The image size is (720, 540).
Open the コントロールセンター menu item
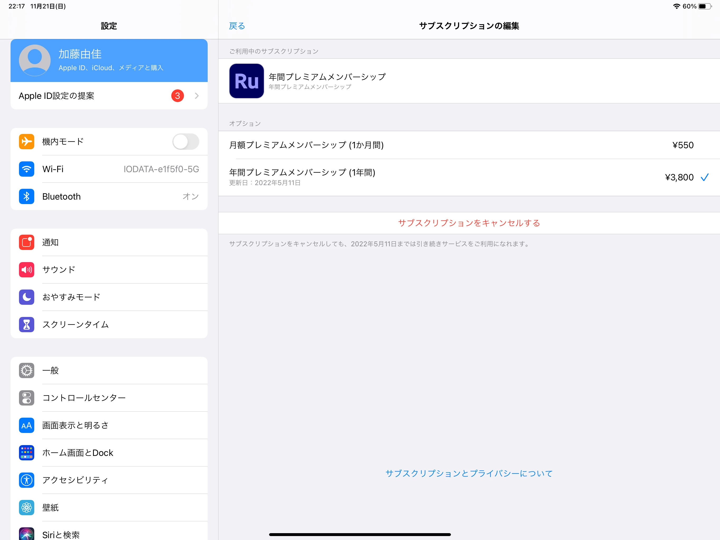pos(84,398)
